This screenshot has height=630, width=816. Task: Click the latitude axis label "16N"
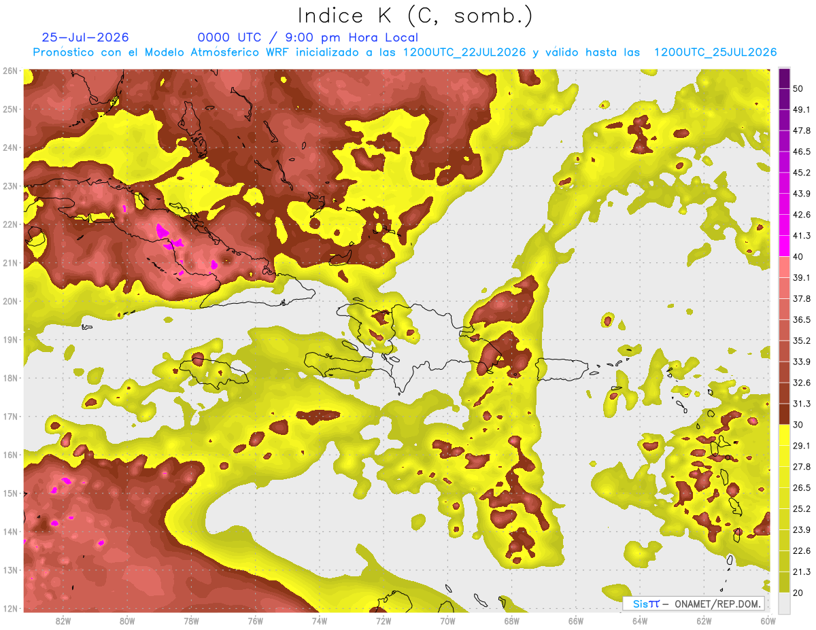(10, 455)
